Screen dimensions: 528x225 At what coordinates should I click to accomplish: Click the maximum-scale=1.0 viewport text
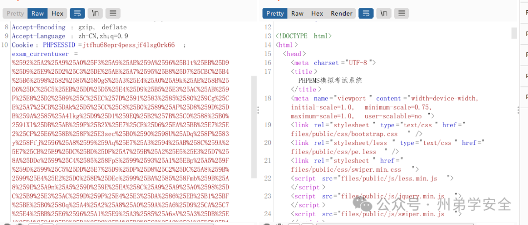pyautogui.click(x=323, y=116)
